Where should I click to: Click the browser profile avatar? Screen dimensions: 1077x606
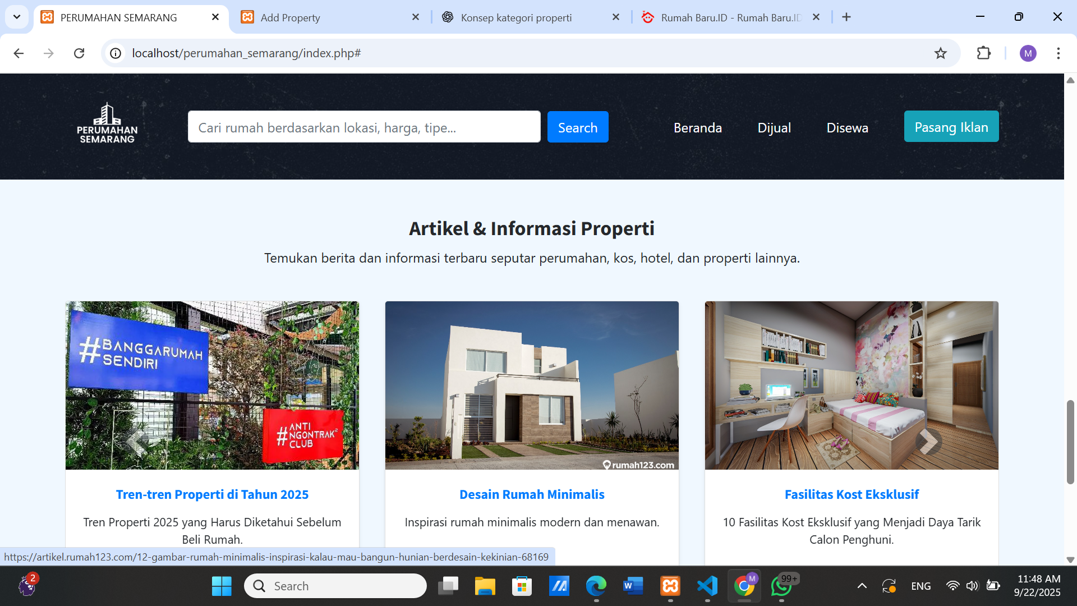1028,53
